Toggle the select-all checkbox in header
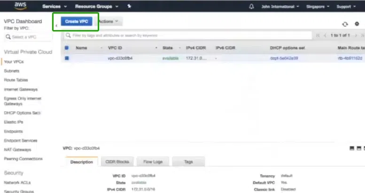This screenshot has height=193, width=365. 67,48
